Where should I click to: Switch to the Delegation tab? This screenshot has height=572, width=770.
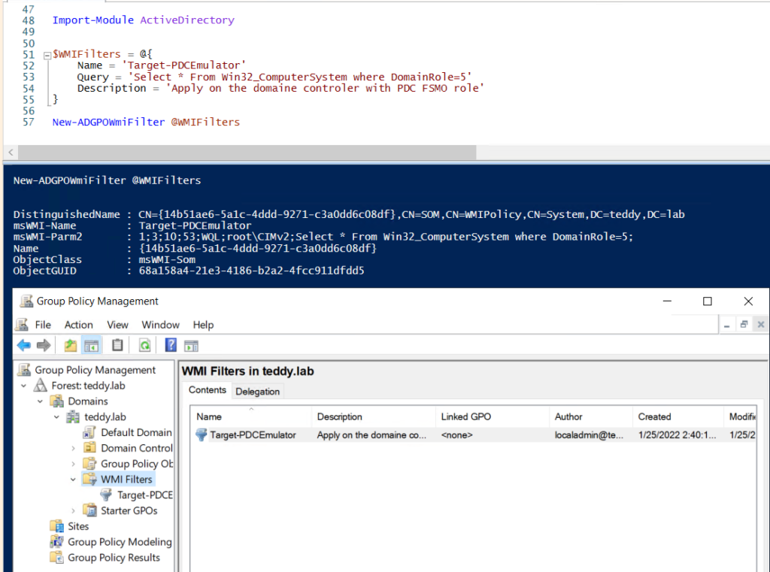pos(257,392)
